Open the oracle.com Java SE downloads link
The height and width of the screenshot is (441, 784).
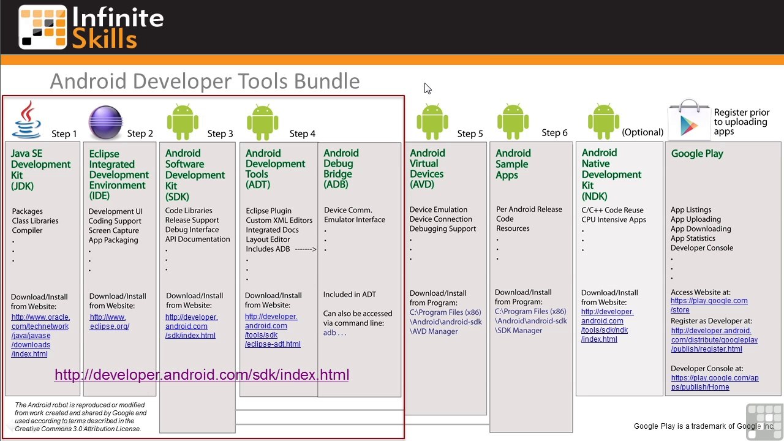[40, 336]
